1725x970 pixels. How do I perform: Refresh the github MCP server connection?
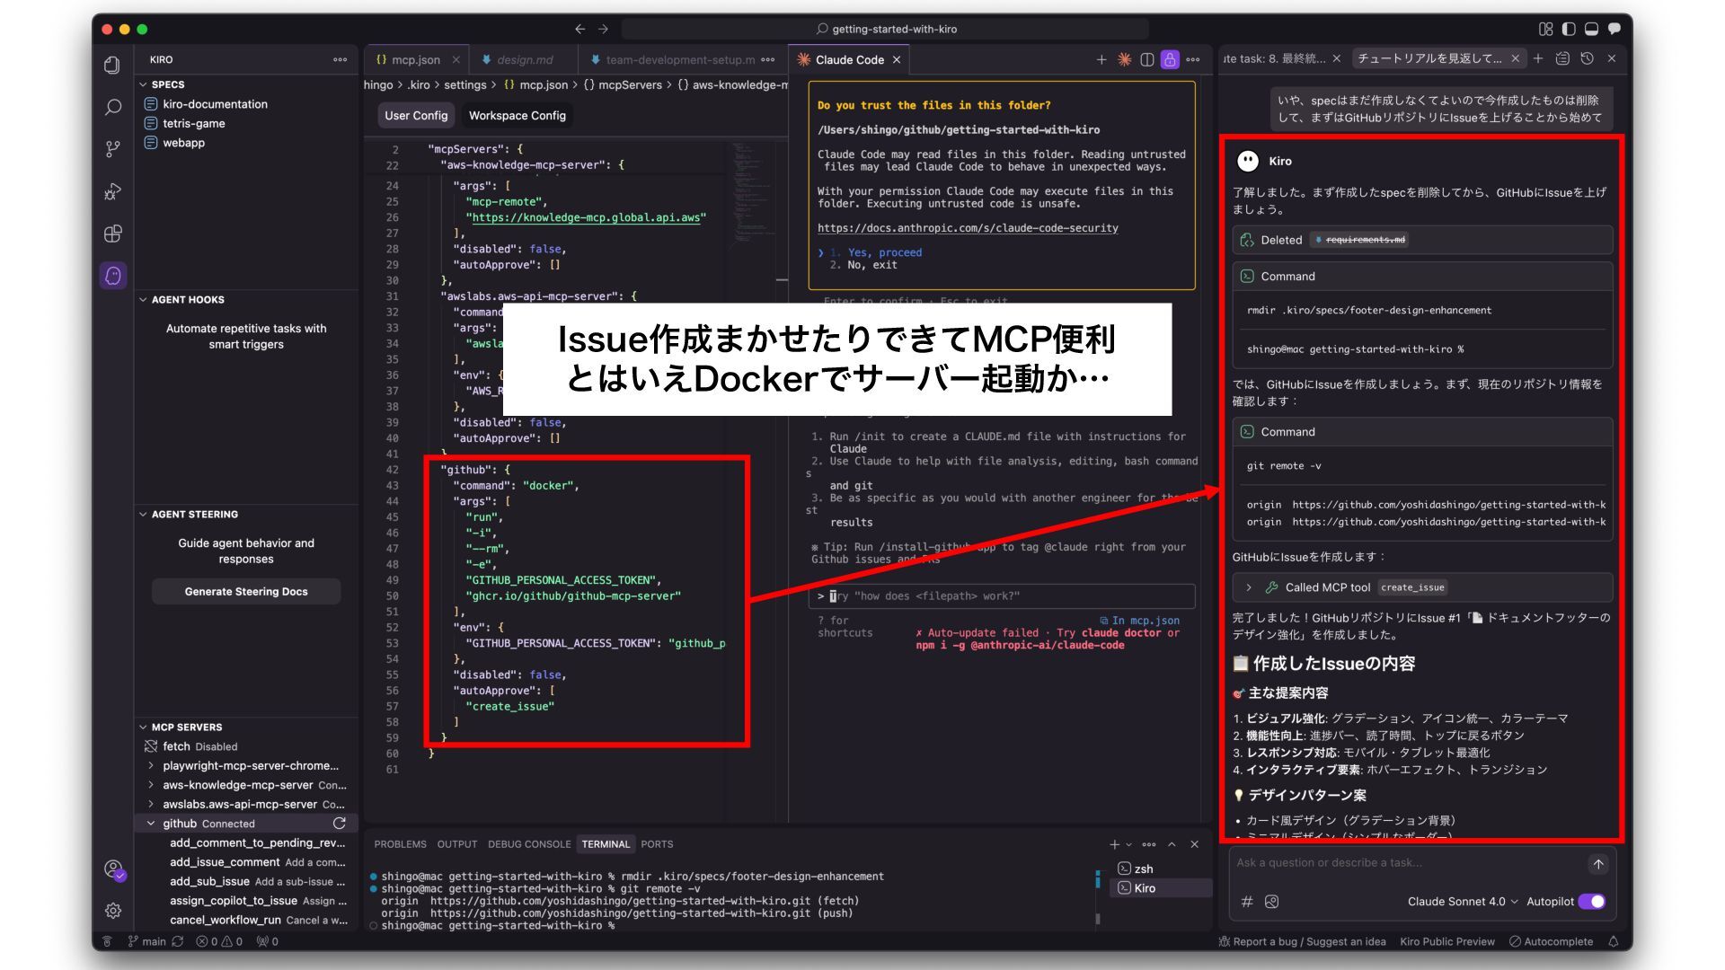pos(340,824)
